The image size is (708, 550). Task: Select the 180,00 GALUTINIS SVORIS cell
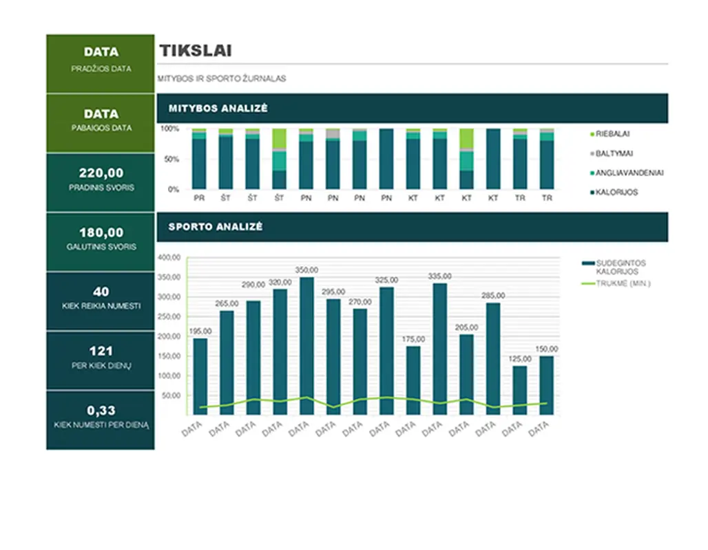point(101,241)
